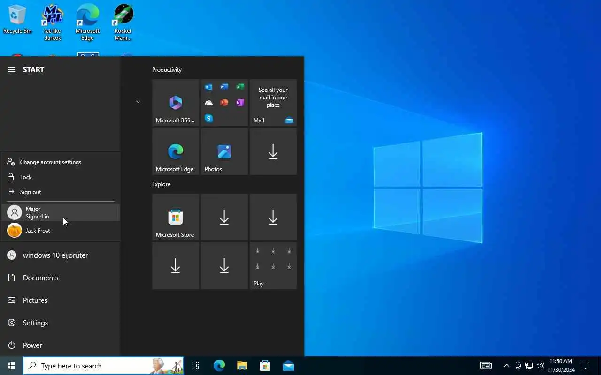Image resolution: width=601 pixels, height=375 pixels.
Task: Open the Microsoft 365 tile
Action: (176, 103)
